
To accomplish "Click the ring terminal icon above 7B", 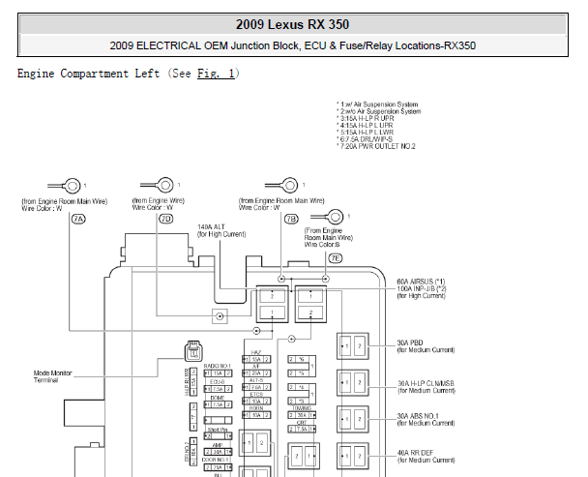I will click(281, 185).
